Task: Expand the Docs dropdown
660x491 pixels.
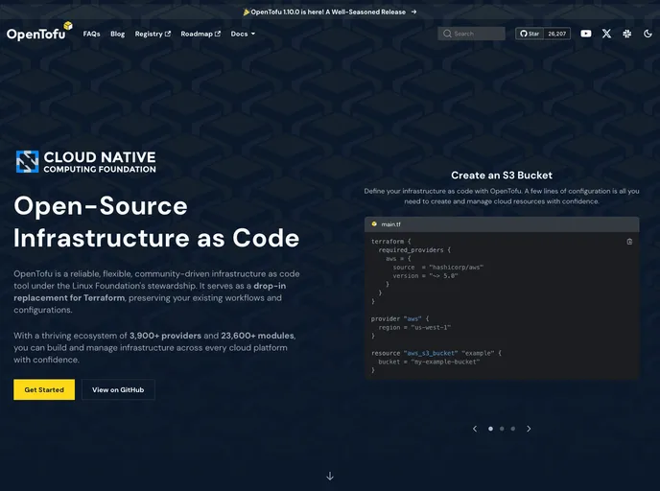Action: 243,34
